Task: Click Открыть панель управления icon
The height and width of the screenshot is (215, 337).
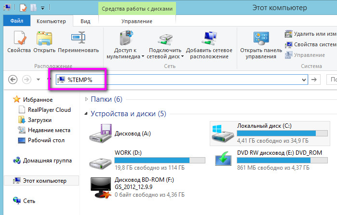Action: [x=261, y=38]
